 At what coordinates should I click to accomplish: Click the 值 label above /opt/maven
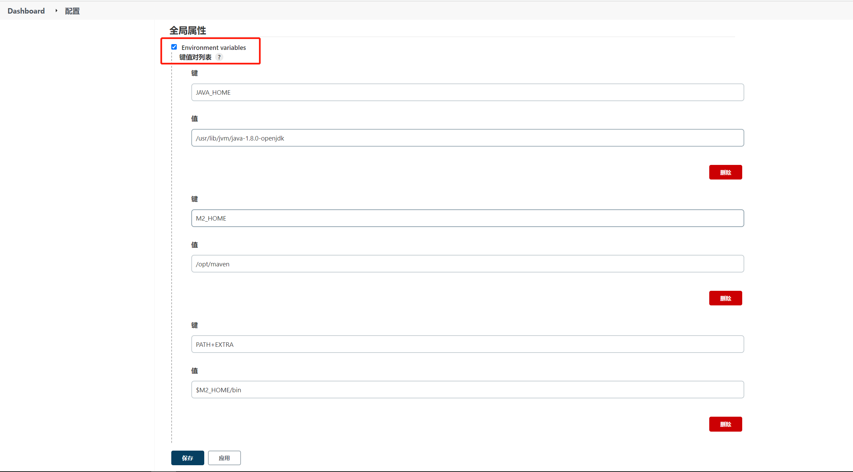click(194, 245)
